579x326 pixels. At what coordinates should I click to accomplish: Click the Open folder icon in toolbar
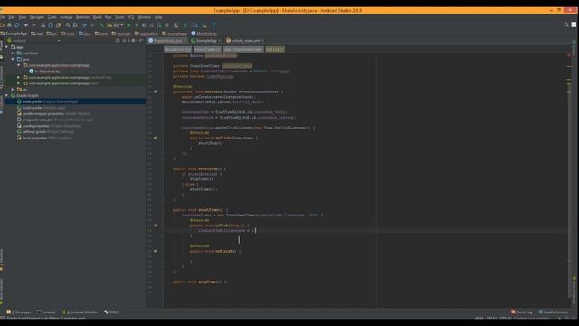point(2,25)
